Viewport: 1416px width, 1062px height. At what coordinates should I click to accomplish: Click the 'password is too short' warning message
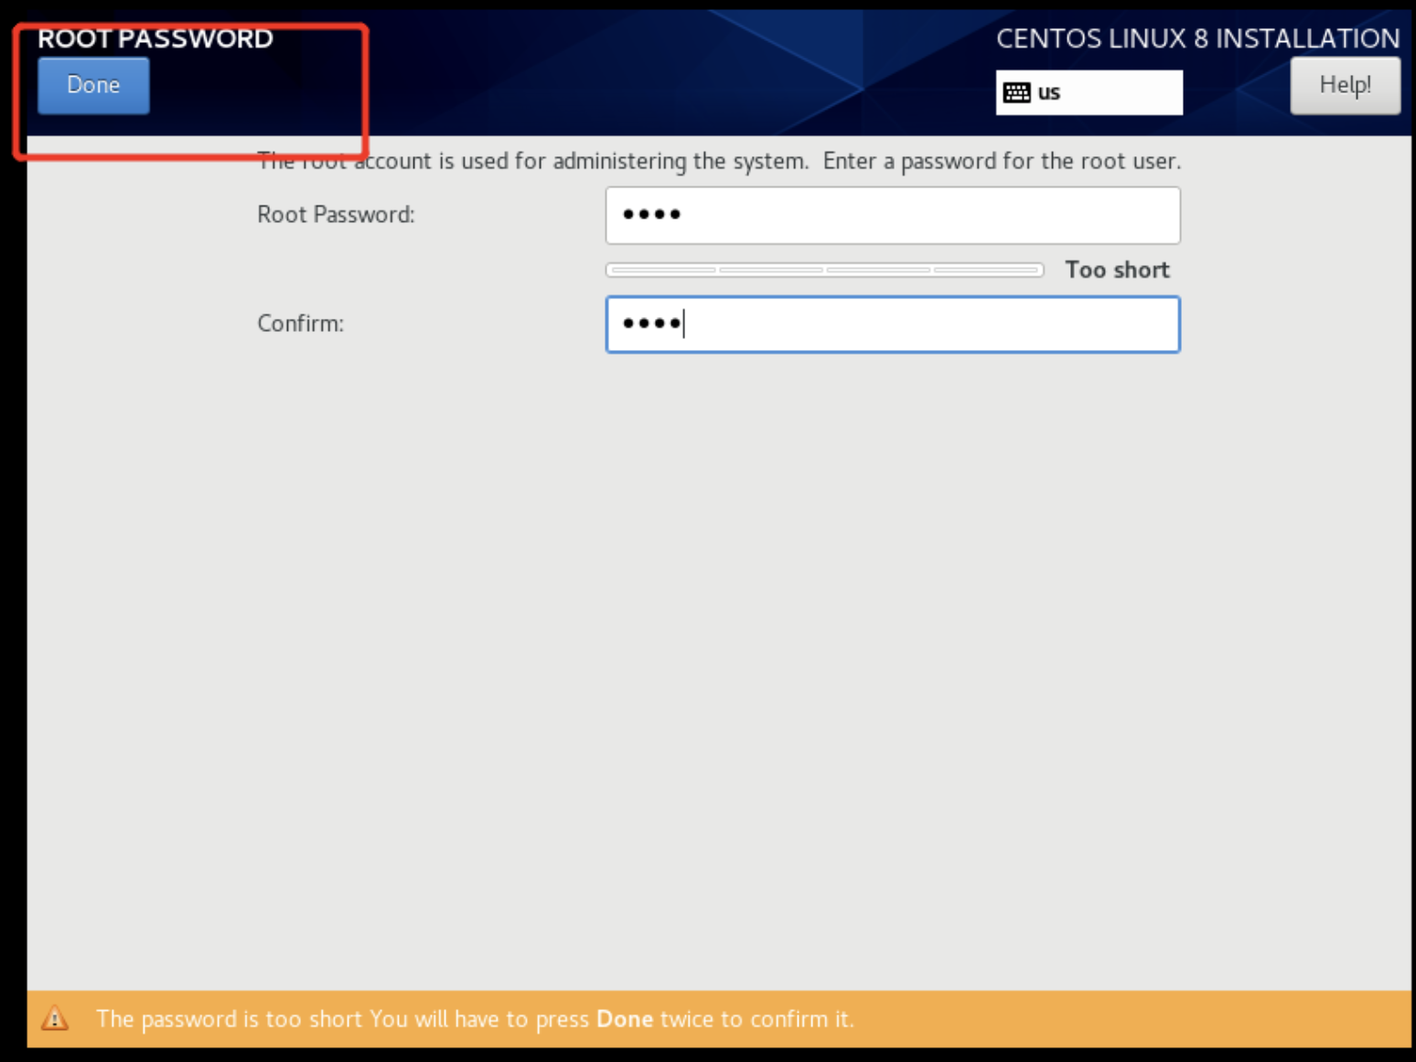pos(475,1019)
